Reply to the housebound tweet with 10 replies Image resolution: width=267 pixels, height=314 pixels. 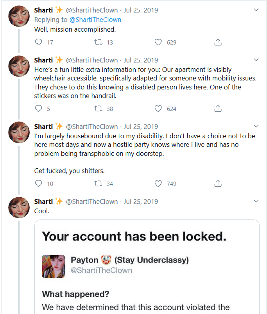point(38,184)
